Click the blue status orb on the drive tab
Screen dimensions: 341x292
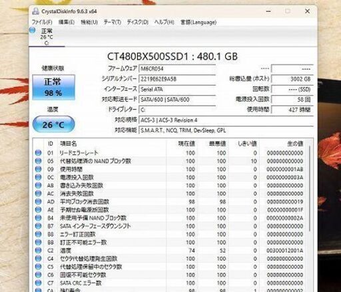[x=33, y=30]
